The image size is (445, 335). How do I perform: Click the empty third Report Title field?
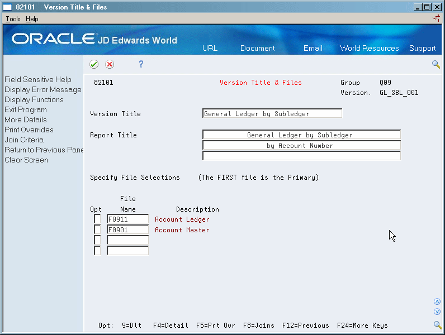[x=301, y=156]
